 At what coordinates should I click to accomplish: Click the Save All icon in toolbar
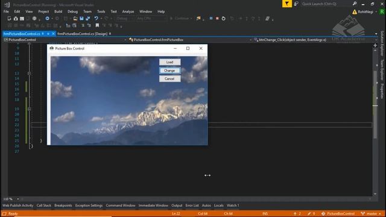pyautogui.click(x=87, y=19)
